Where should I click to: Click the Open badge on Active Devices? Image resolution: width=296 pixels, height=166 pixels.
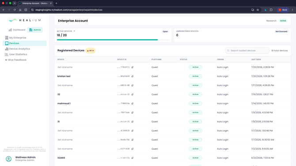pyautogui.click(x=165, y=31)
